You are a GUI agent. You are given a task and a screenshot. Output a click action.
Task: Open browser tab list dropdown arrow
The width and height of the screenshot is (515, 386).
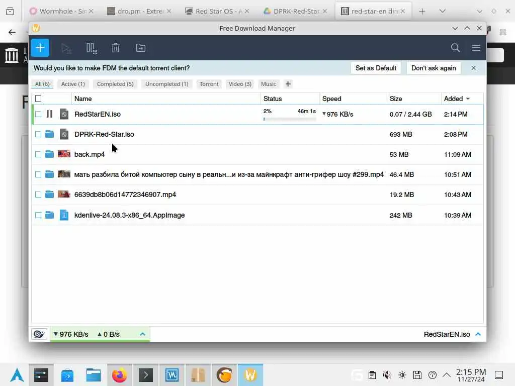443,11
